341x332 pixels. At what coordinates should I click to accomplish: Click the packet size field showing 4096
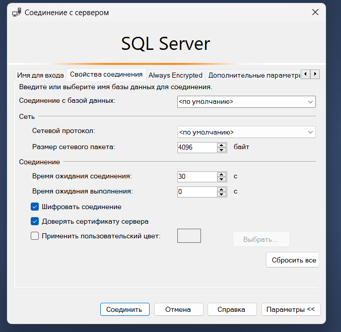pyautogui.click(x=197, y=147)
